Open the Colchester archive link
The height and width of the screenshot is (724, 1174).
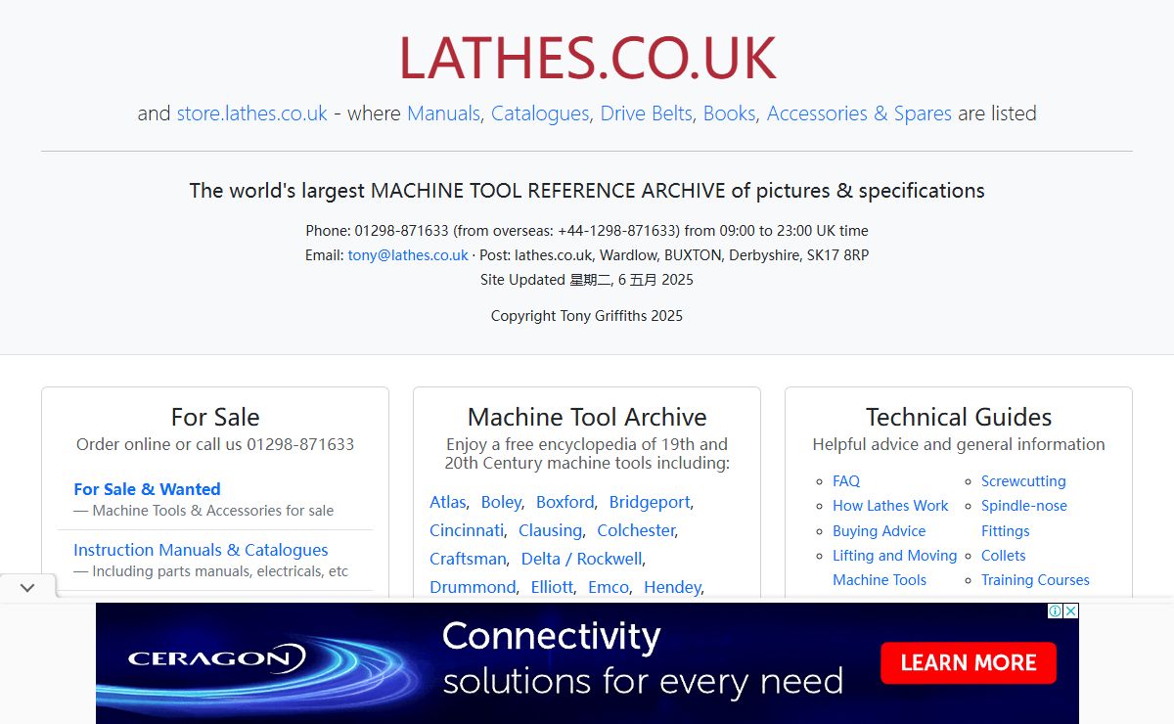[x=636, y=530]
